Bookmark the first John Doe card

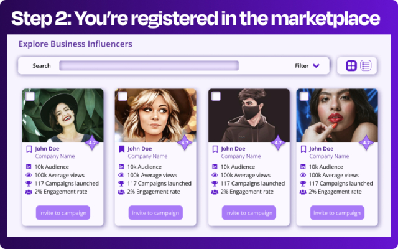[29, 149]
